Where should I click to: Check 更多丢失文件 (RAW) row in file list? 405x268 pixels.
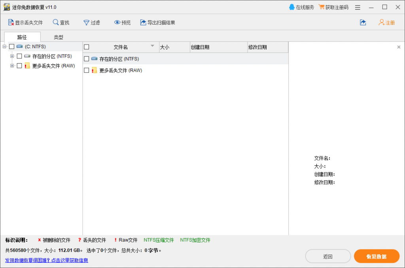coord(87,70)
